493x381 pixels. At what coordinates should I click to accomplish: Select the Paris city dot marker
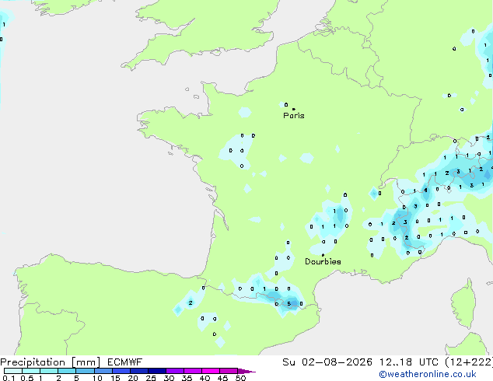(294, 109)
